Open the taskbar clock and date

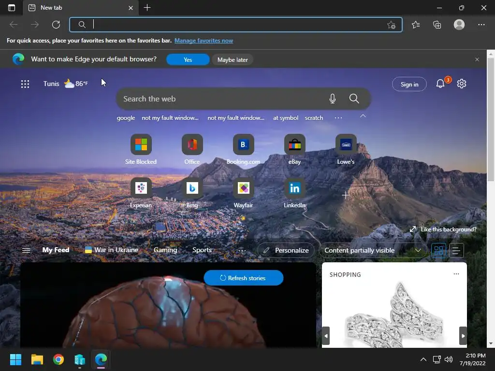click(473, 359)
